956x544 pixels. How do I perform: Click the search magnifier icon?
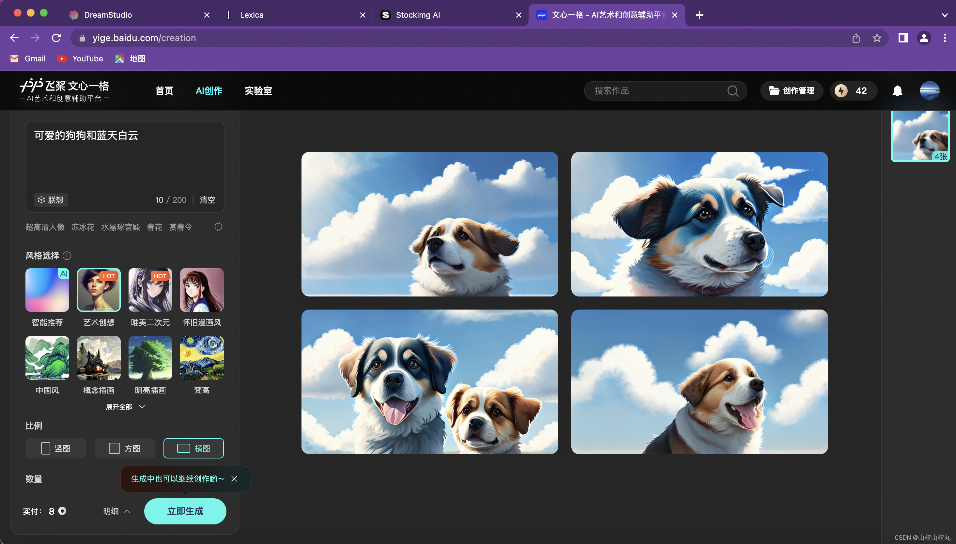coord(732,91)
